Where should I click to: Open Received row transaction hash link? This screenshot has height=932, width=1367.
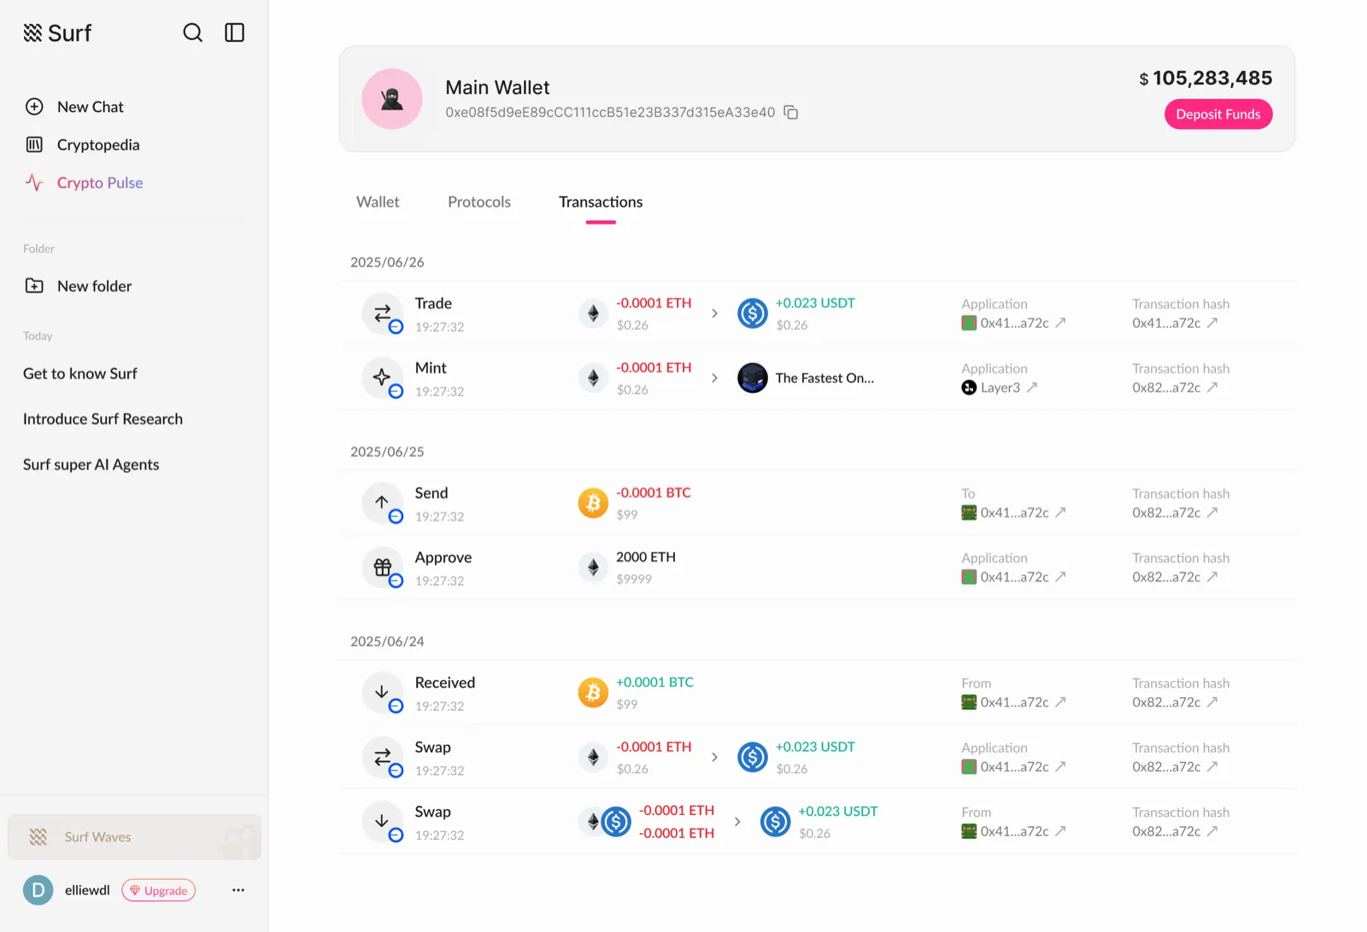click(x=1175, y=702)
